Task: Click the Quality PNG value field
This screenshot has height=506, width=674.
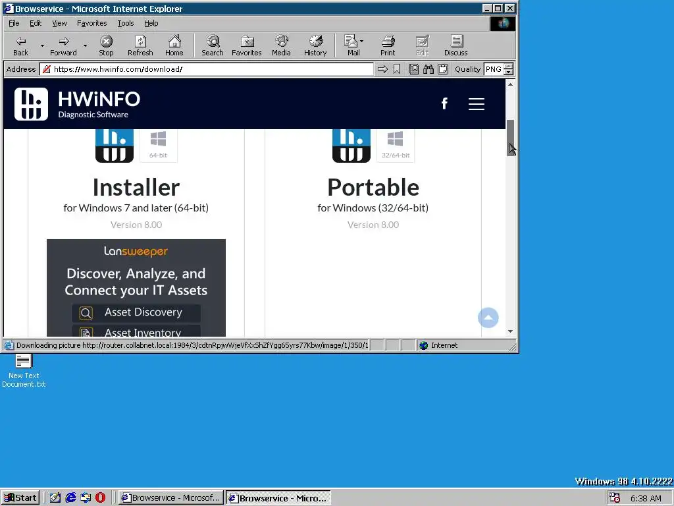Action: 494,69
